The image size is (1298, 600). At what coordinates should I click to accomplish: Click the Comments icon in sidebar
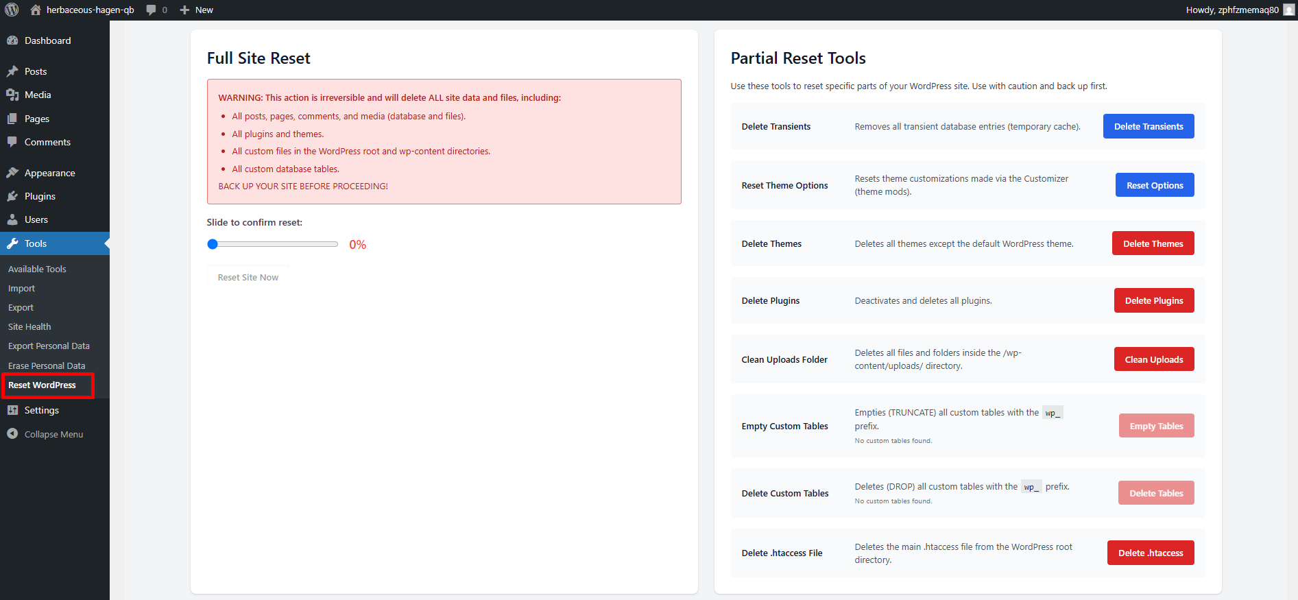pos(12,142)
